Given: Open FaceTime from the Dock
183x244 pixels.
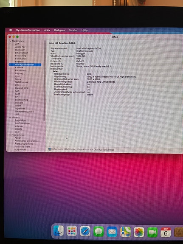Looking at the screenshot, I should tap(152, 232).
